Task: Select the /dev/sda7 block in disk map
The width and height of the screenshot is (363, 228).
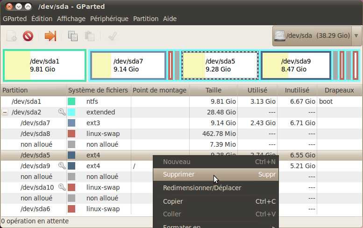Action: pyautogui.click(x=128, y=65)
